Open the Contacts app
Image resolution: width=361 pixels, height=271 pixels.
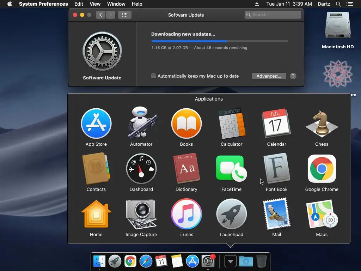96,169
